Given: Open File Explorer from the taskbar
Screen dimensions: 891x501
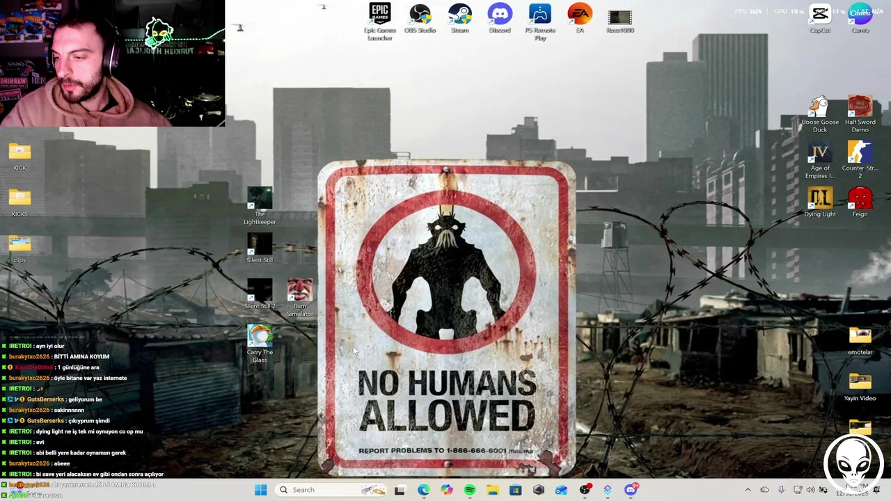Looking at the screenshot, I should (492, 490).
